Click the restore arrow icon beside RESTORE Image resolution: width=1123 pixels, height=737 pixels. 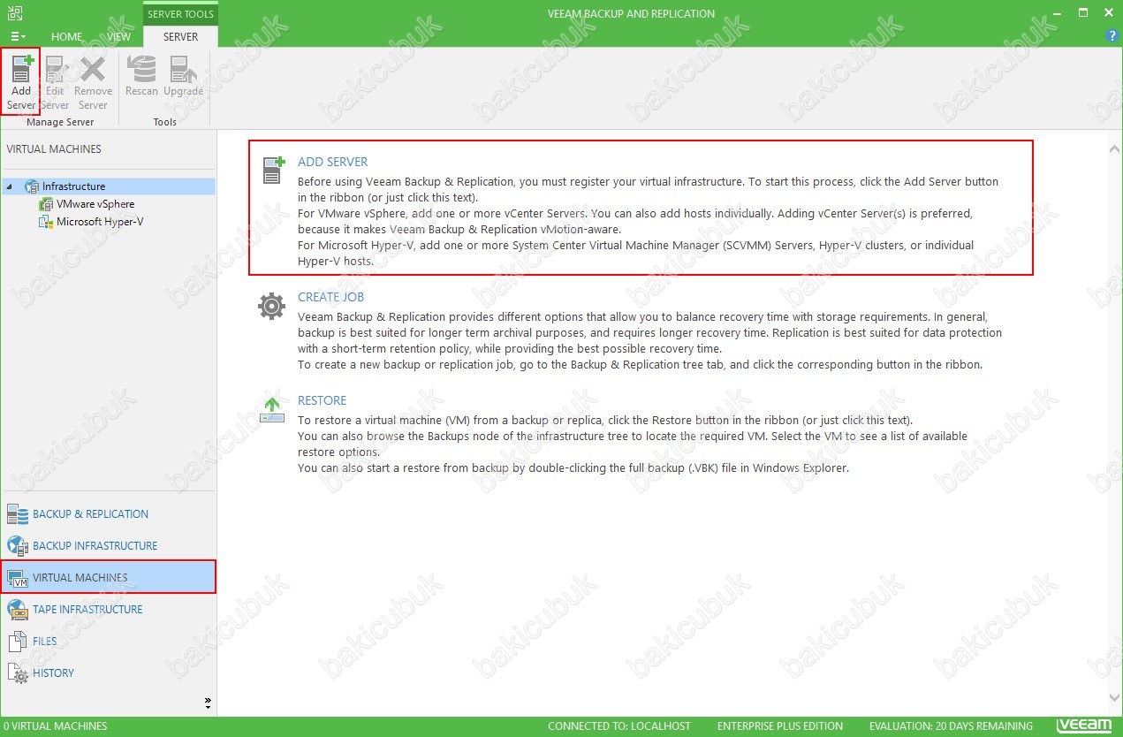tap(271, 409)
